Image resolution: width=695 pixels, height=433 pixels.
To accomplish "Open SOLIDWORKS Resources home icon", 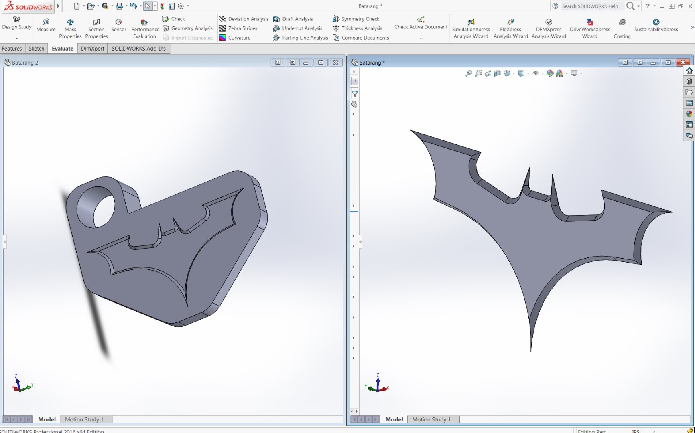I will pyautogui.click(x=689, y=71).
